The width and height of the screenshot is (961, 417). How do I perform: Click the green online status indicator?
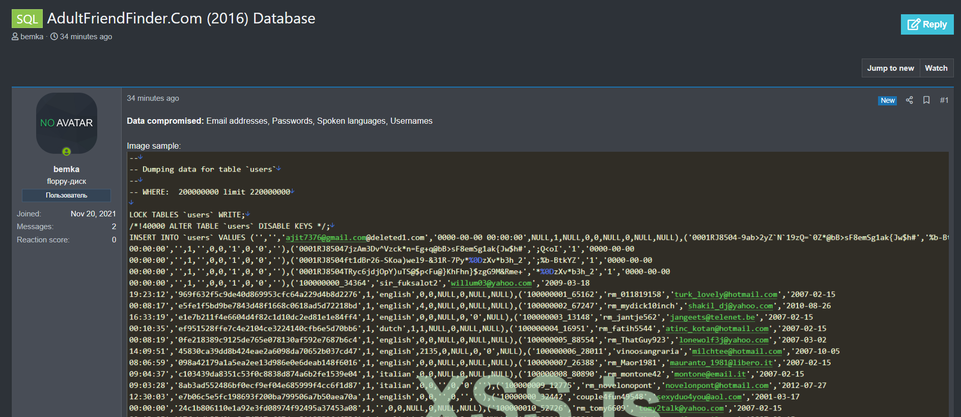(66, 152)
